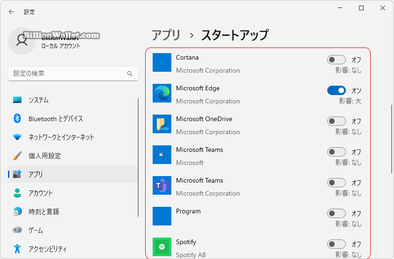Click the user profile avatar icon

22,41
